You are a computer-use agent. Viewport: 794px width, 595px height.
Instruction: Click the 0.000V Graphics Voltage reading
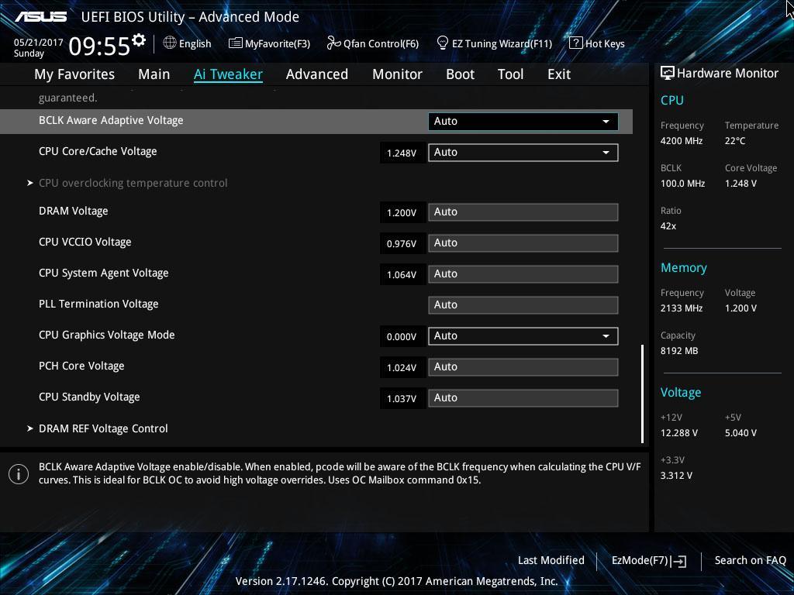click(402, 336)
